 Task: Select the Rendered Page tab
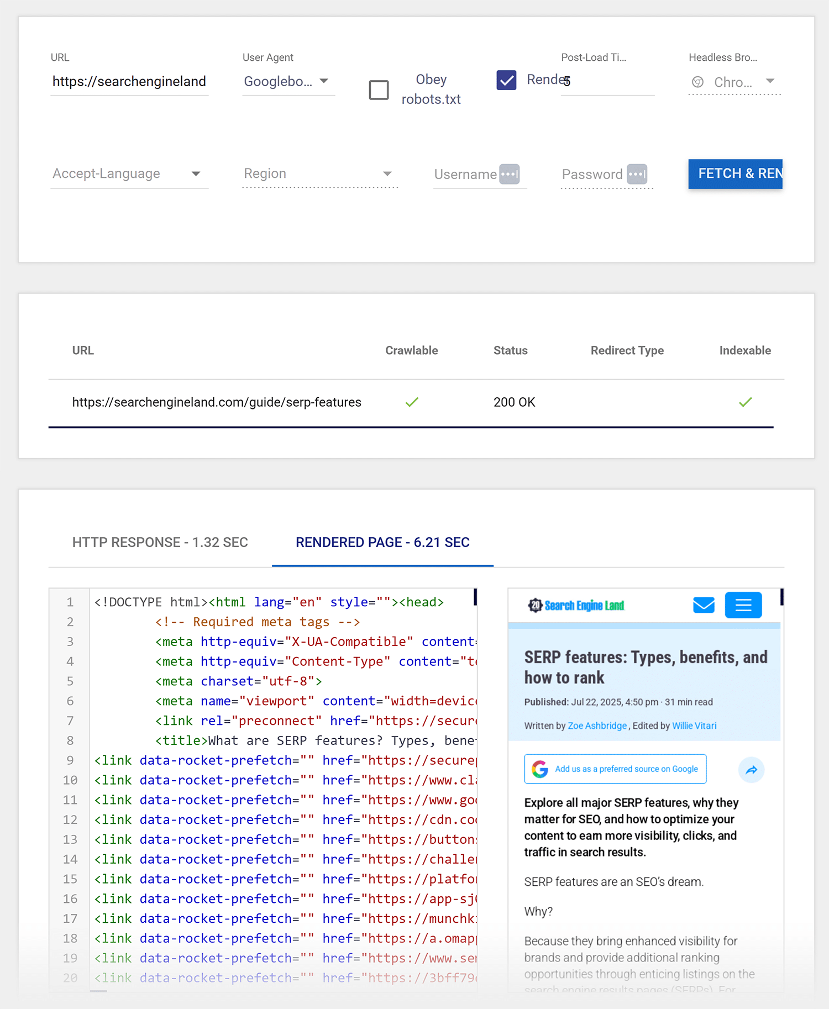(x=382, y=543)
